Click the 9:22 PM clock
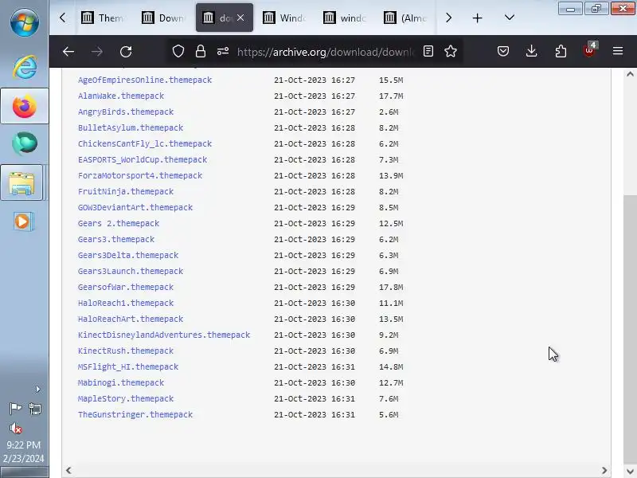637x478 pixels. pyautogui.click(x=24, y=445)
